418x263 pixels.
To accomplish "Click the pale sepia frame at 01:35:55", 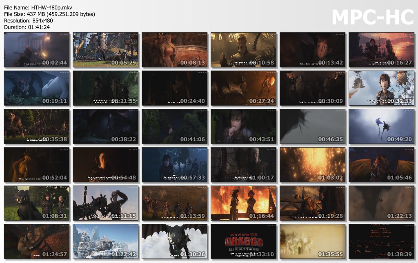I will [x=312, y=241].
